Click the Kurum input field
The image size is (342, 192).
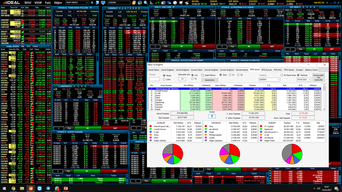(x=154, y=79)
